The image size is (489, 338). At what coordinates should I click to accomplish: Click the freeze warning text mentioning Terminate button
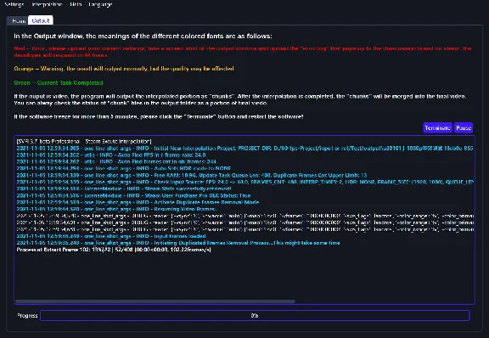(x=159, y=116)
